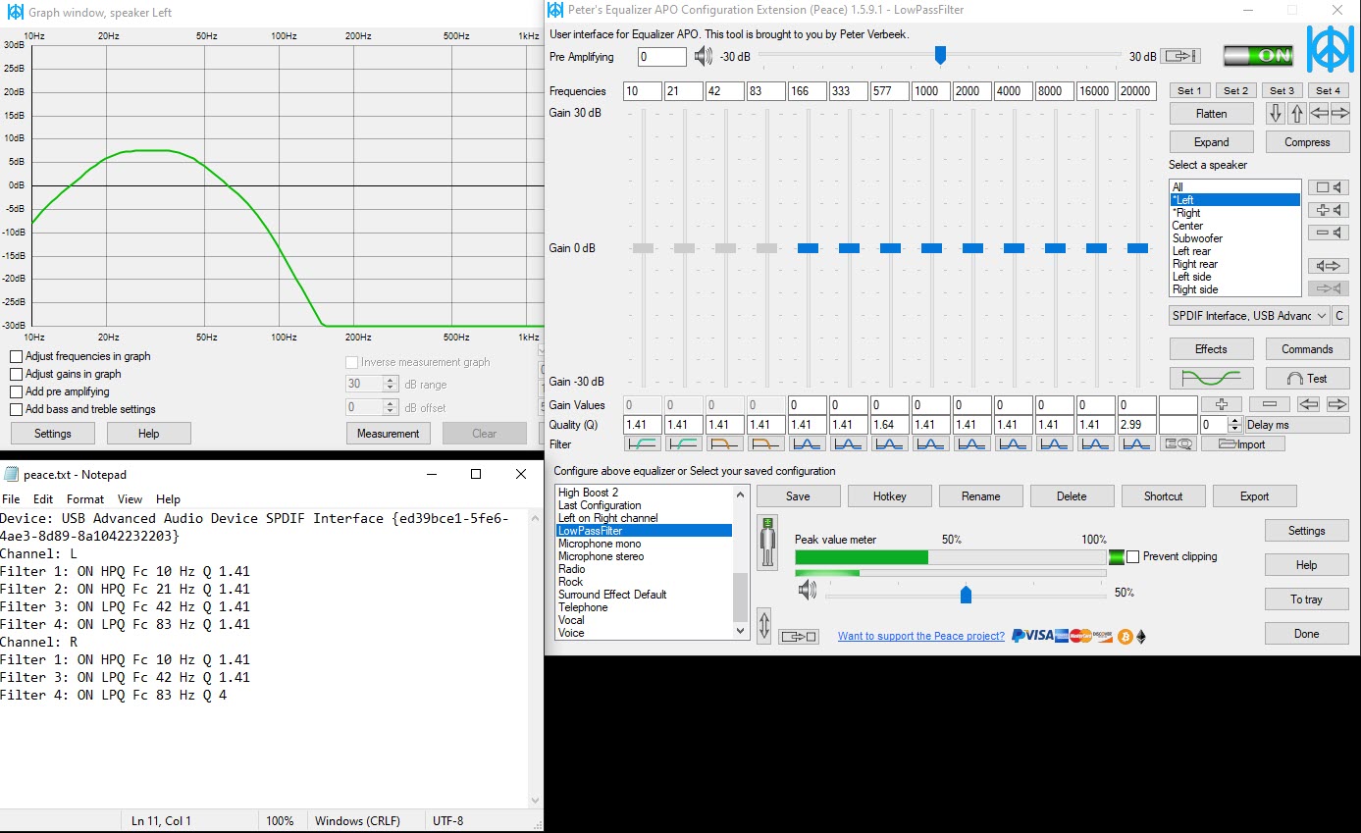Select the Rock configuration
Image resolution: width=1361 pixels, height=833 pixels.
click(570, 582)
